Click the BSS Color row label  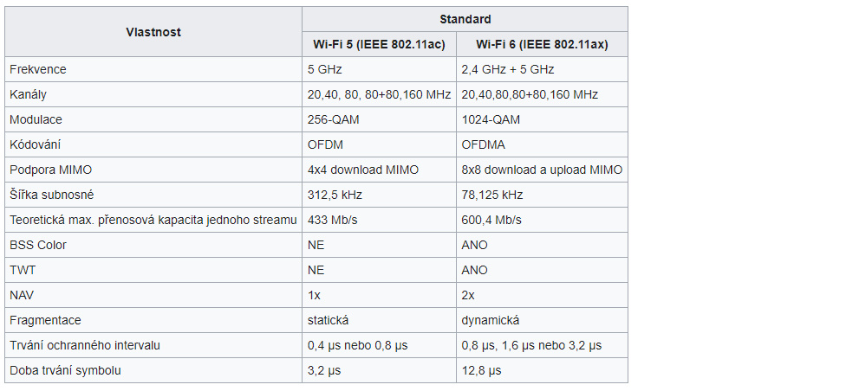(38, 245)
